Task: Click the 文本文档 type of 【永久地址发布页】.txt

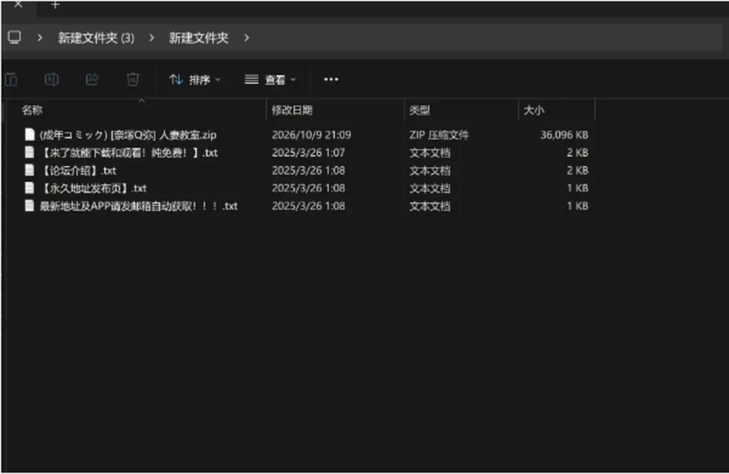Action: [x=430, y=189]
